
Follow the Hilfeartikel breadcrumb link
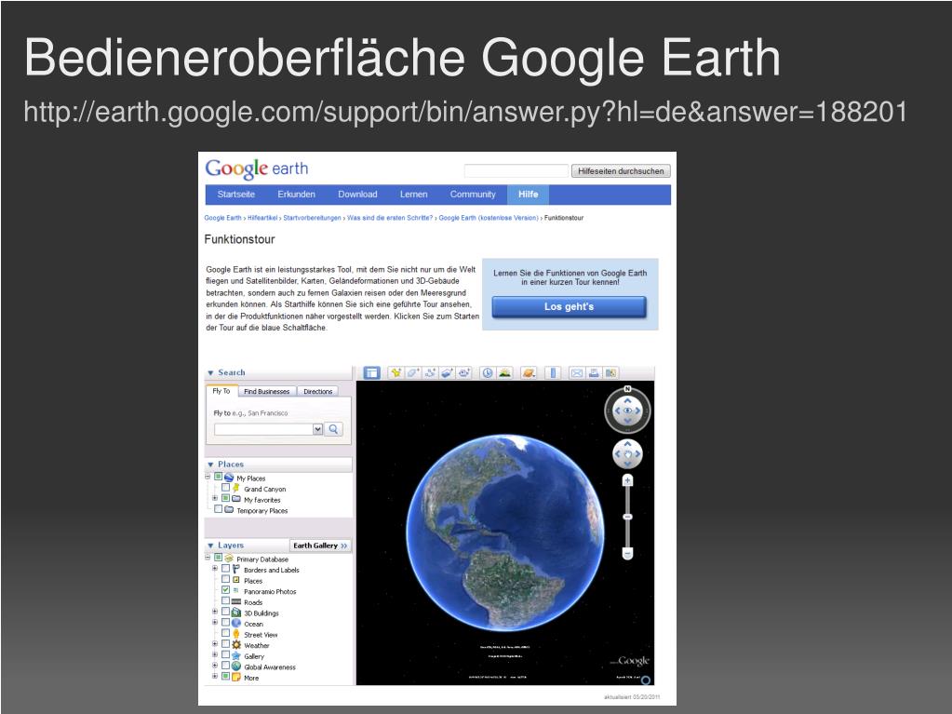click(262, 218)
